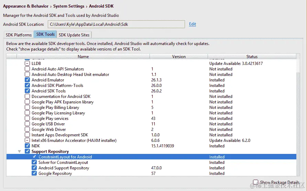Click 'Appearance & Behavior' breadcrumb text
Screen dimensions: 307x191
point(26,6)
